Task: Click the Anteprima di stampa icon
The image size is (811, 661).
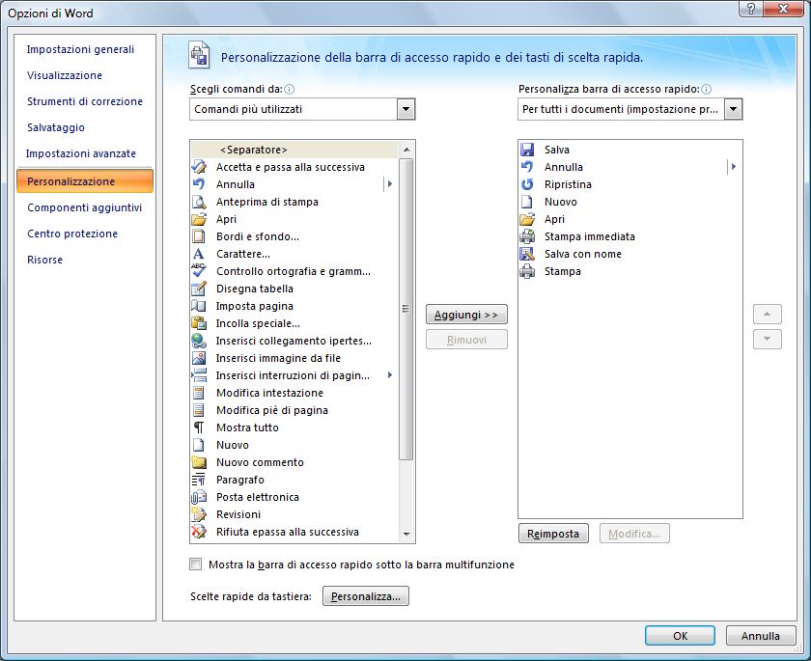Action: click(x=199, y=202)
